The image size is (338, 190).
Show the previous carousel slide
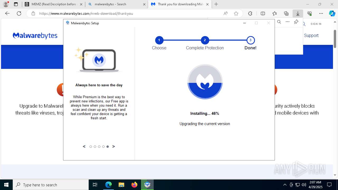(84, 146)
